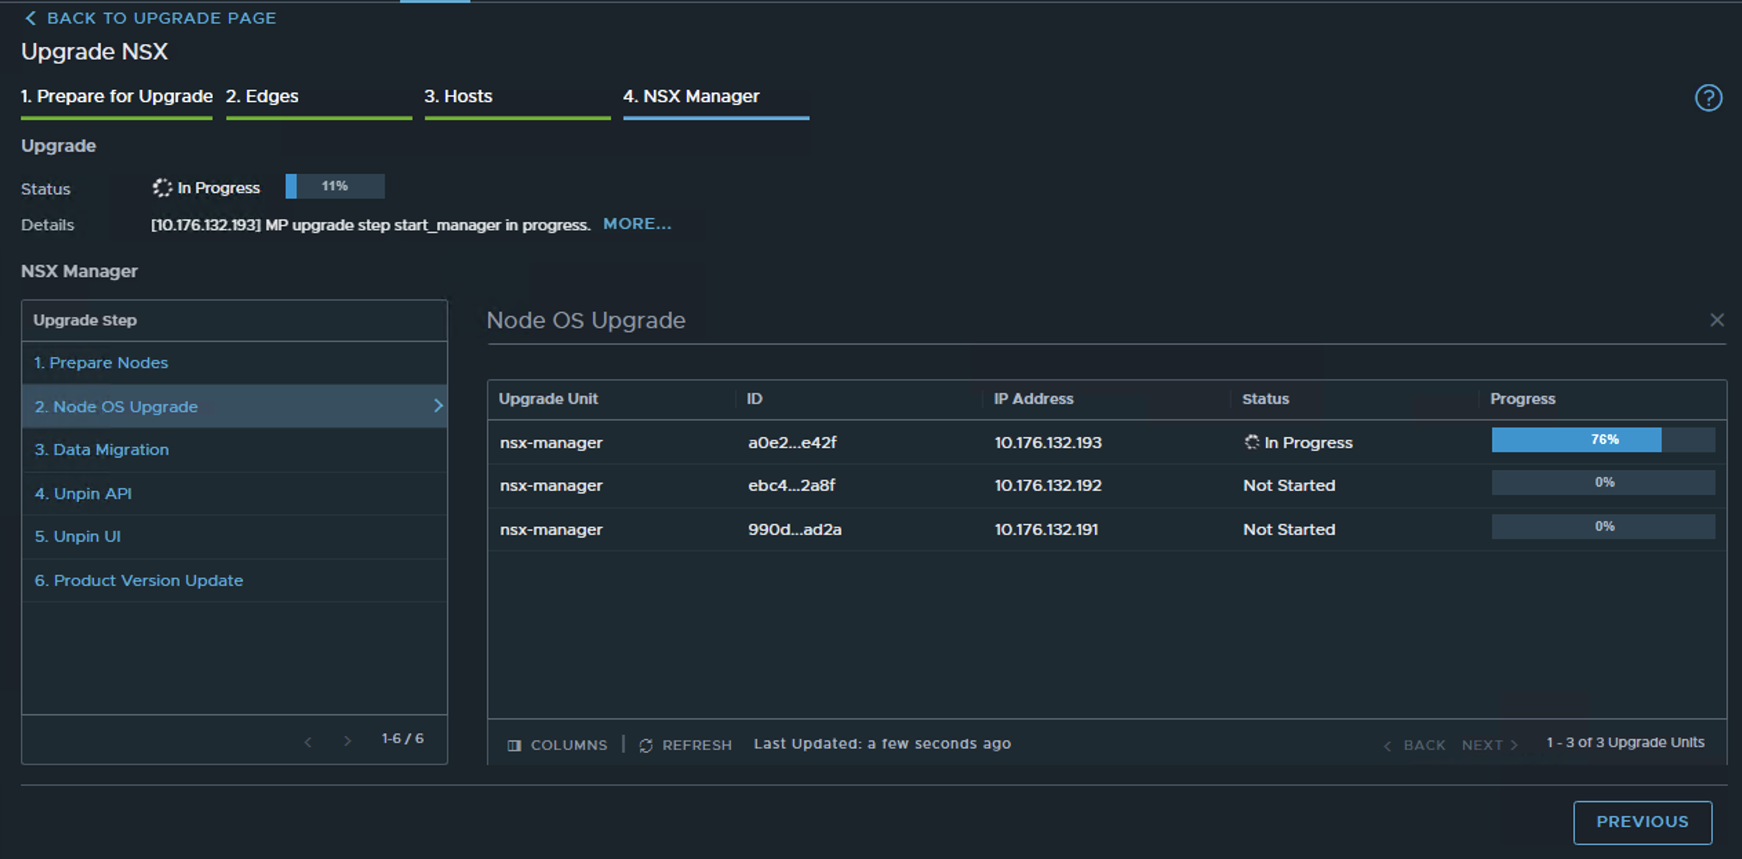Select 6. Product Version Update step

tap(139, 580)
